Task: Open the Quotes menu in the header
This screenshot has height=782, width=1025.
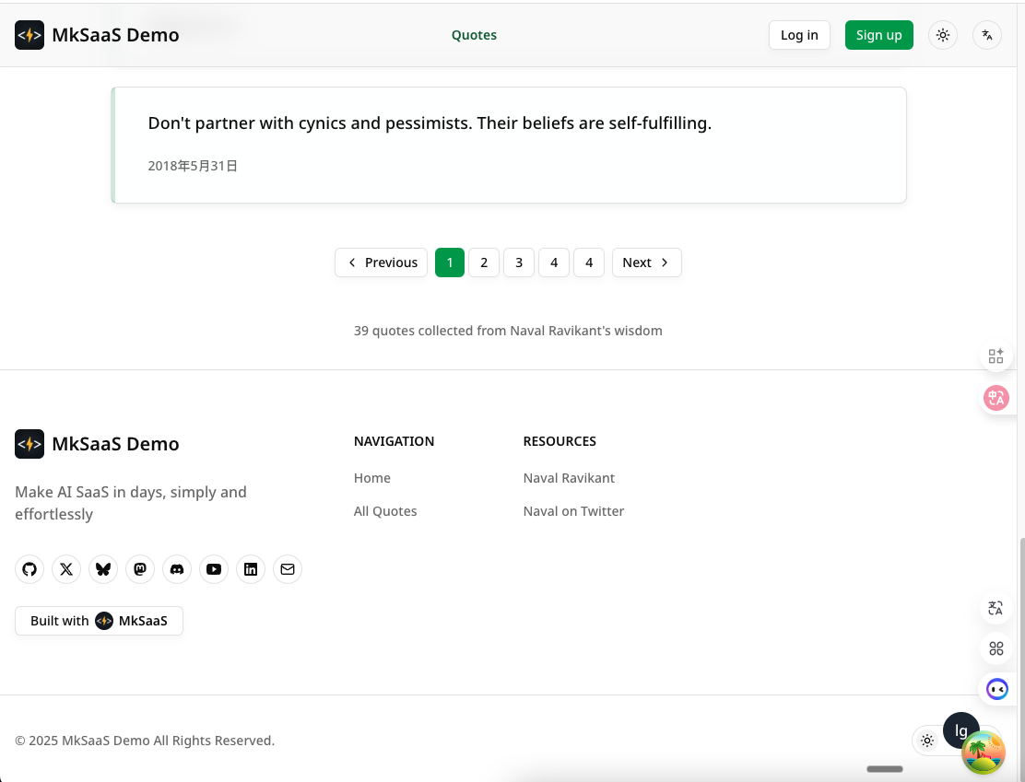Action: point(474,35)
